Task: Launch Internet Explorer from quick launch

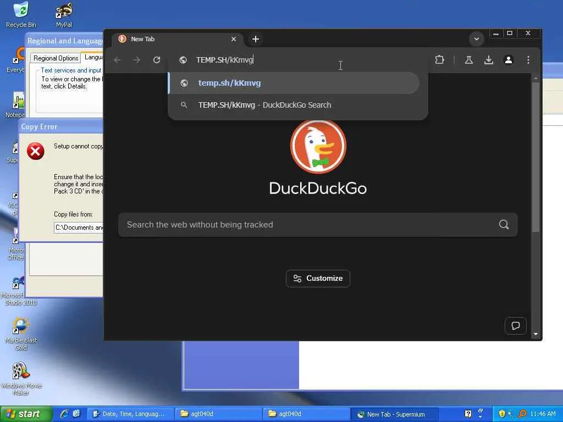Action: point(64,414)
